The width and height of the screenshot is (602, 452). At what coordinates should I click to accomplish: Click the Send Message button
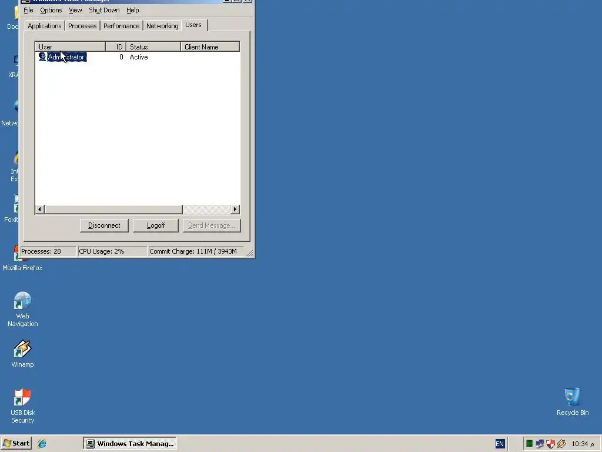coord(212,225)
